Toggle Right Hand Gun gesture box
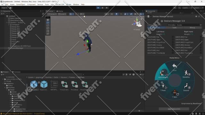 pyautogui.click(x=201, y=50)
